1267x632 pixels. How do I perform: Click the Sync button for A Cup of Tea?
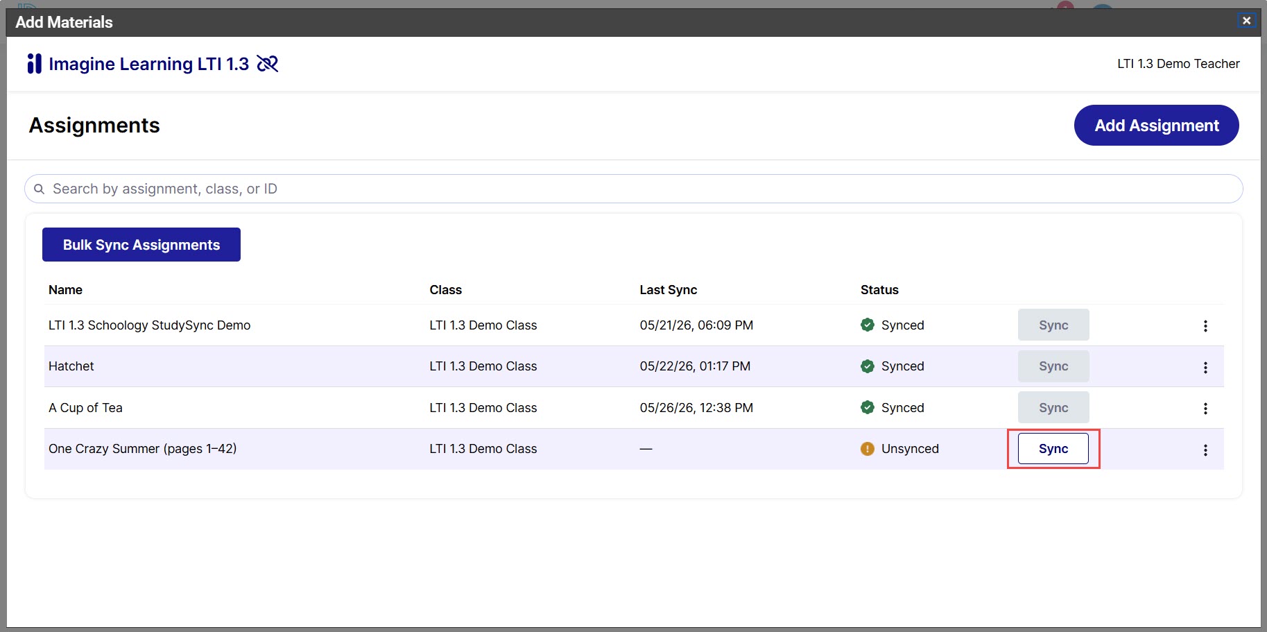click(x=1053, y=408)
